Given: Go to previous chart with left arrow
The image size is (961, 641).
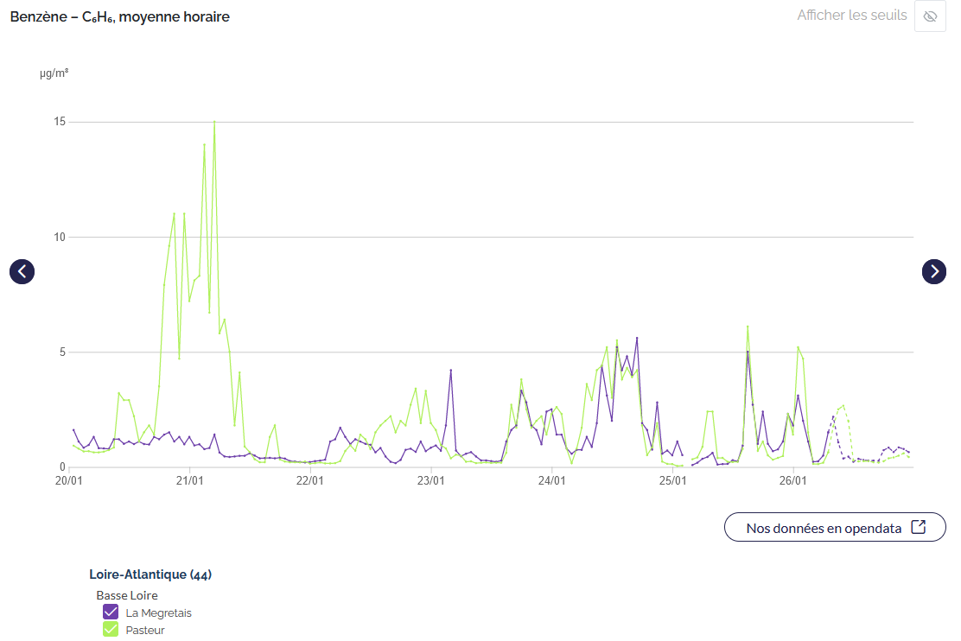Looking at the screenshot, I should 22,271.
